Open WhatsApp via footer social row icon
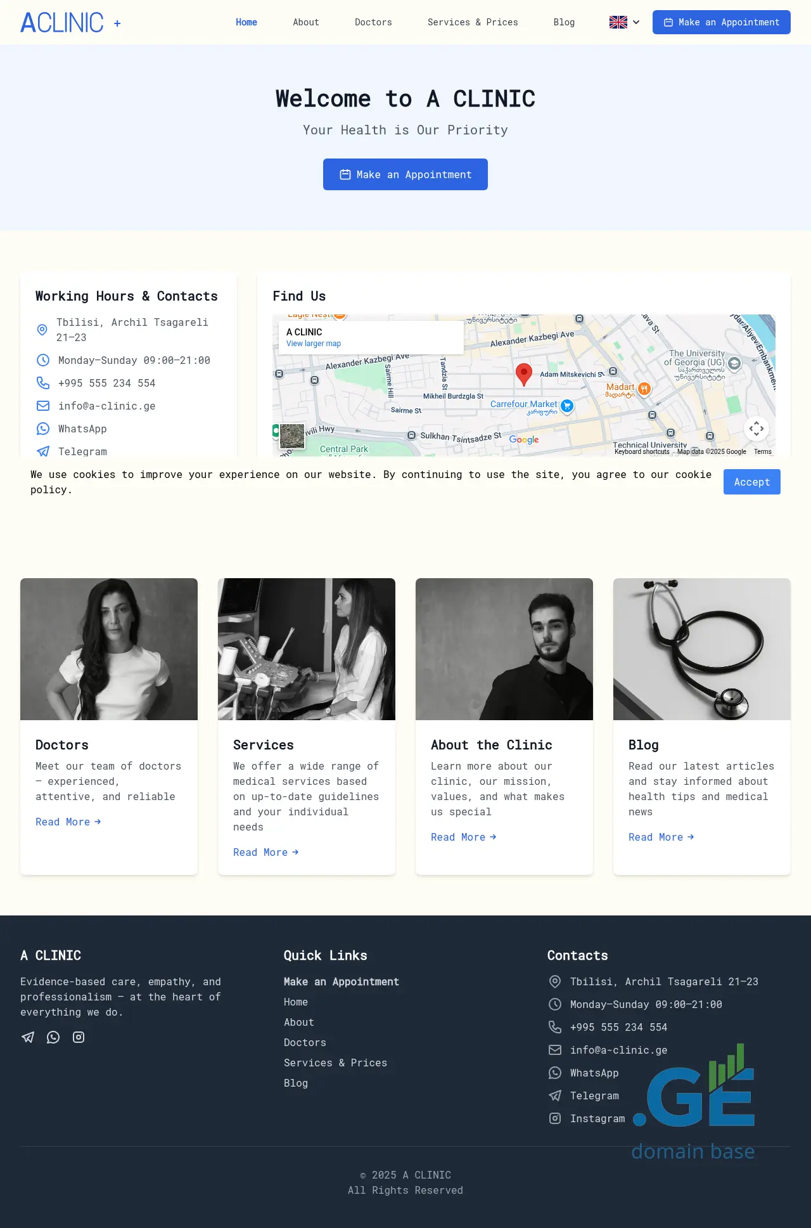This screenshot has width=811, height=1228. [53, 1037]
